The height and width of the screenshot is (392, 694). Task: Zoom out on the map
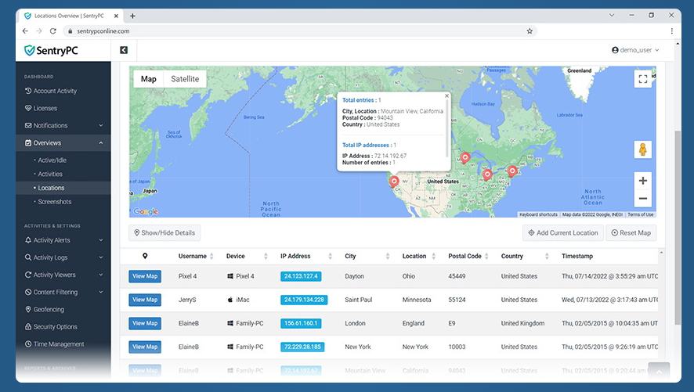(x=642, y=200)
